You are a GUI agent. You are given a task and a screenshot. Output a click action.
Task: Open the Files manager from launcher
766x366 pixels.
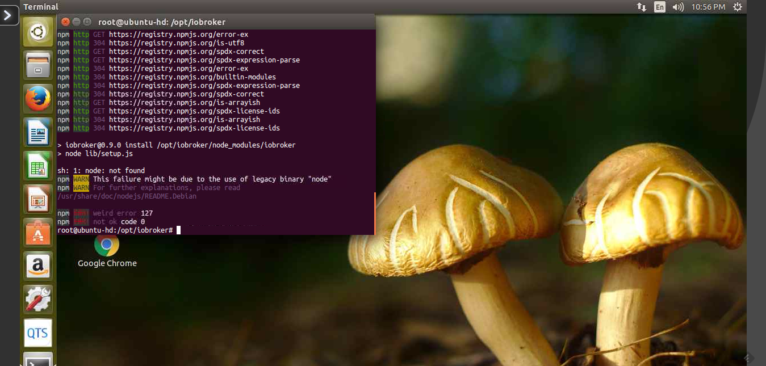click(x=38, y=65)
